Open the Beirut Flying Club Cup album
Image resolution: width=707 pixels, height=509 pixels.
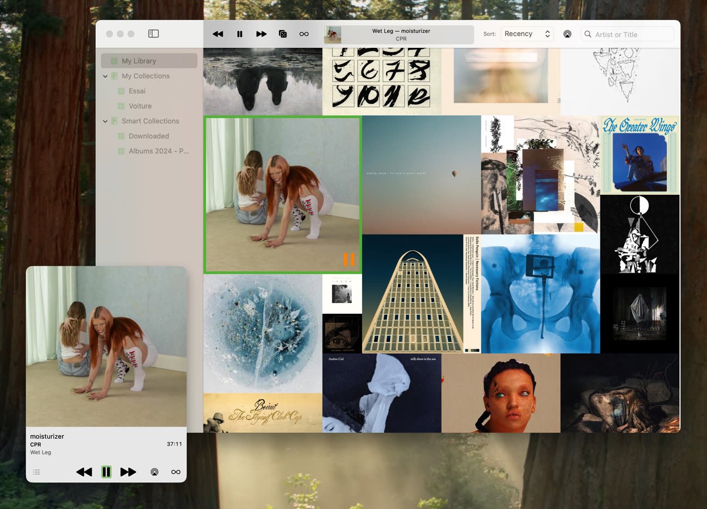(263, 413)
